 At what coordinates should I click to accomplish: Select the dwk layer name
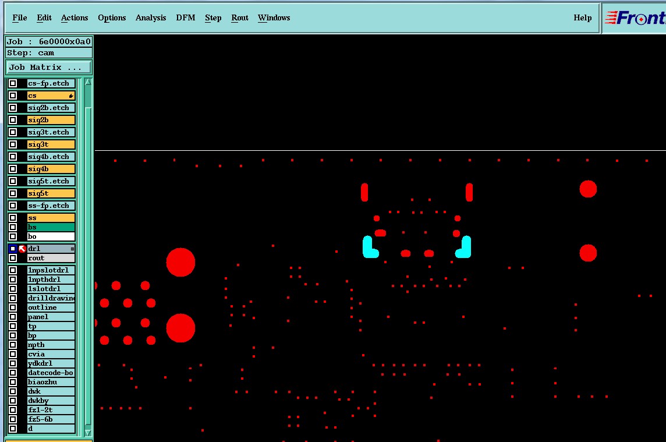point(51,391)
